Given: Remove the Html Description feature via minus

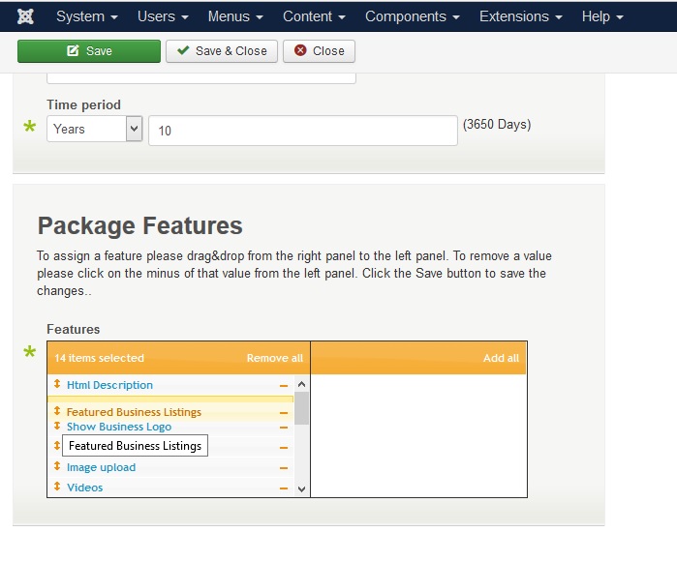Looking at the screenshot, I should pyautogui.click(x=284, y=386).
